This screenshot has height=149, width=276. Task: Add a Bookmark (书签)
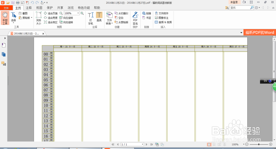[147, 18]
